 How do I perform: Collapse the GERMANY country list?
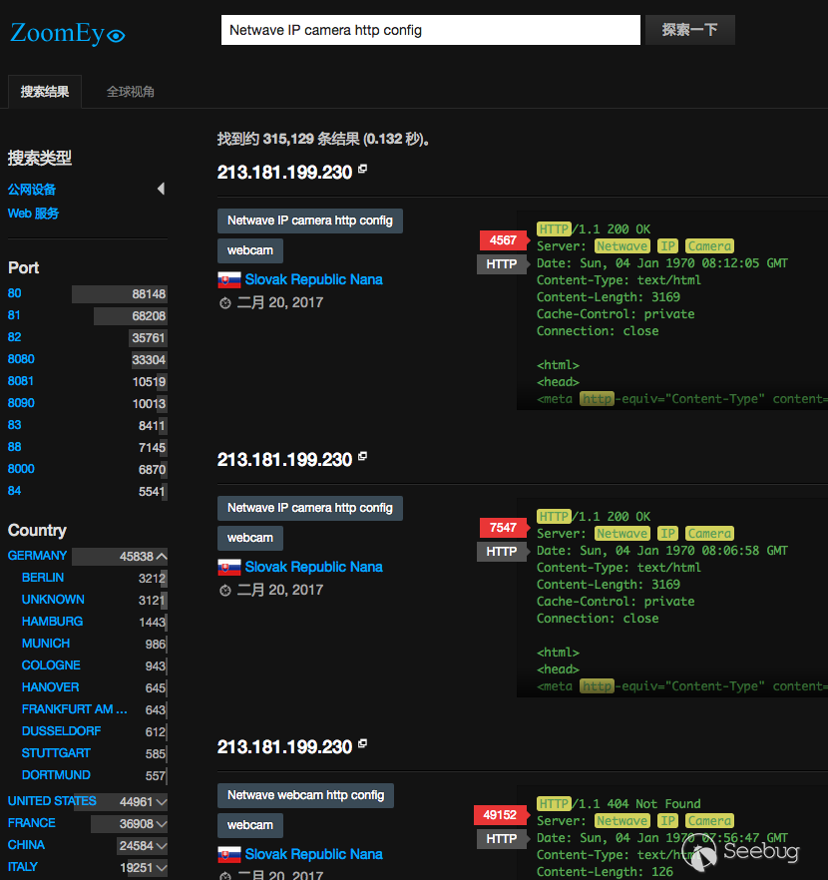point(162,556)
